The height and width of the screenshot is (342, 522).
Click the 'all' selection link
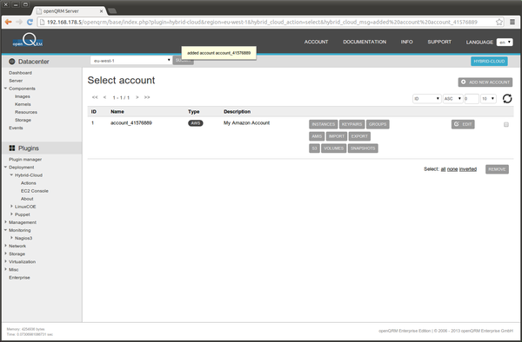[x=443, y=169]
